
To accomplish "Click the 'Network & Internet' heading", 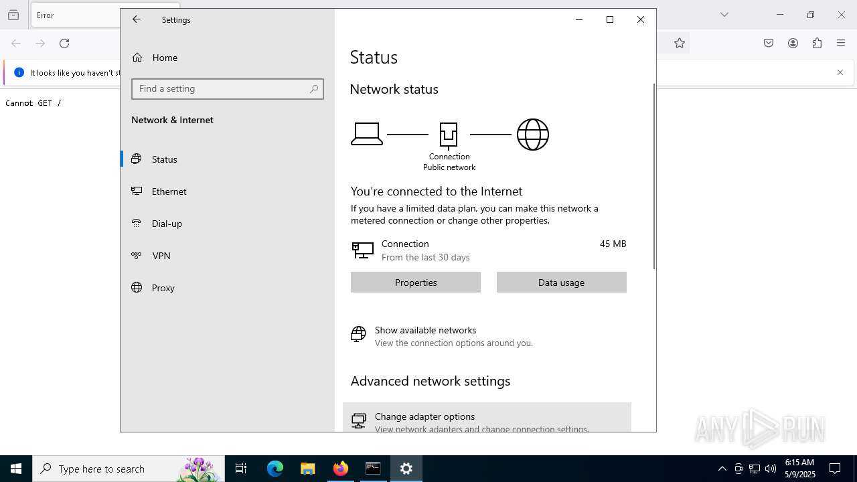I will pos(172,120).
